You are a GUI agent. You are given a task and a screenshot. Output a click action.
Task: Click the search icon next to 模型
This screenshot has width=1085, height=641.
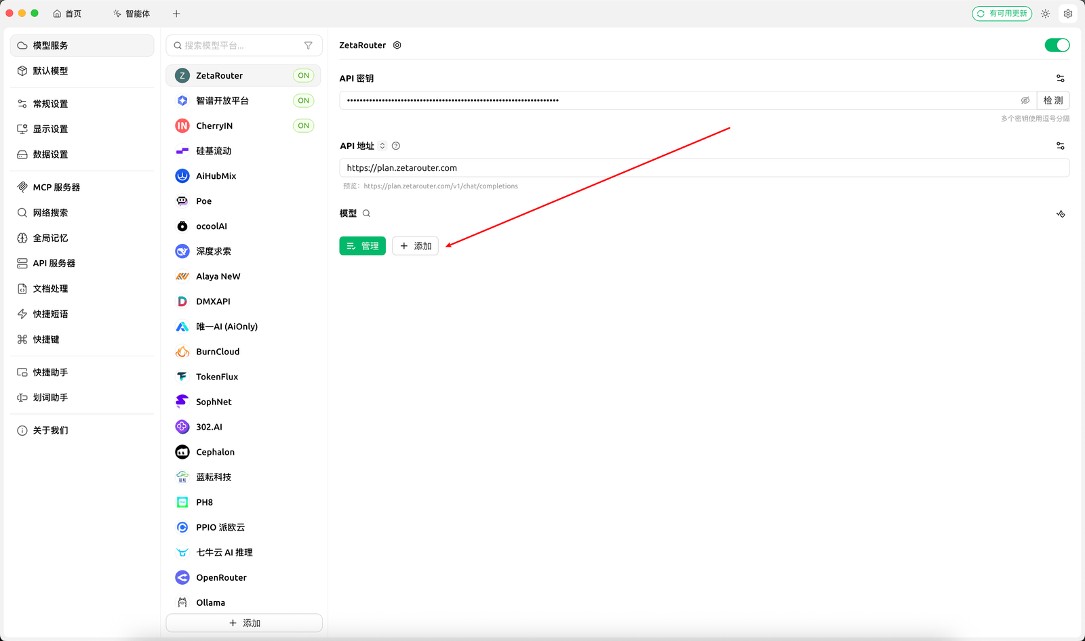[366, 213]
